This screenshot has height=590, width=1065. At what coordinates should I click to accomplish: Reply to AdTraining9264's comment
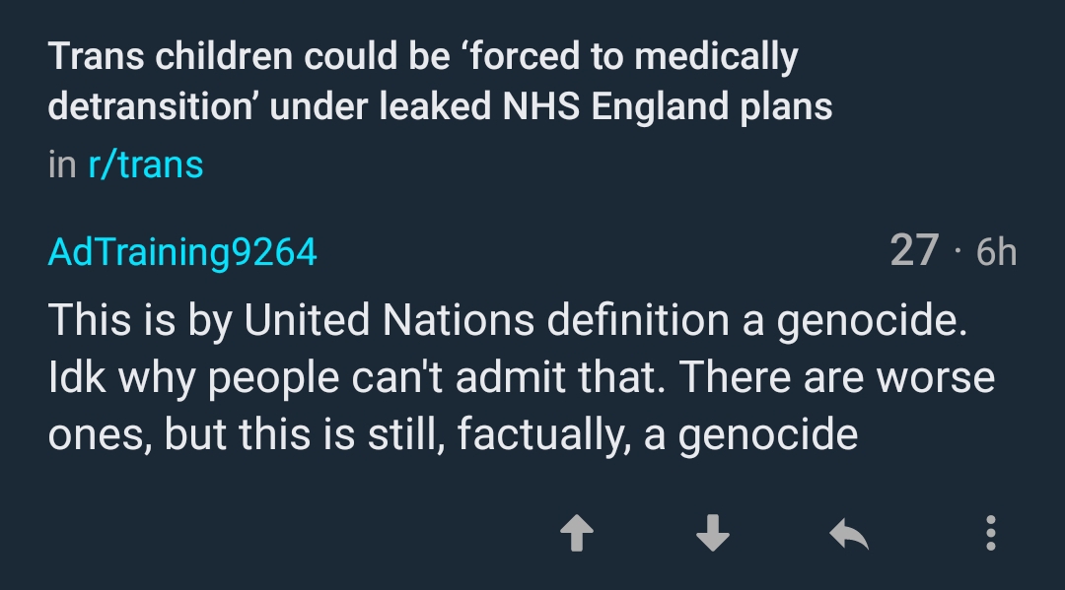click(848, 534)
